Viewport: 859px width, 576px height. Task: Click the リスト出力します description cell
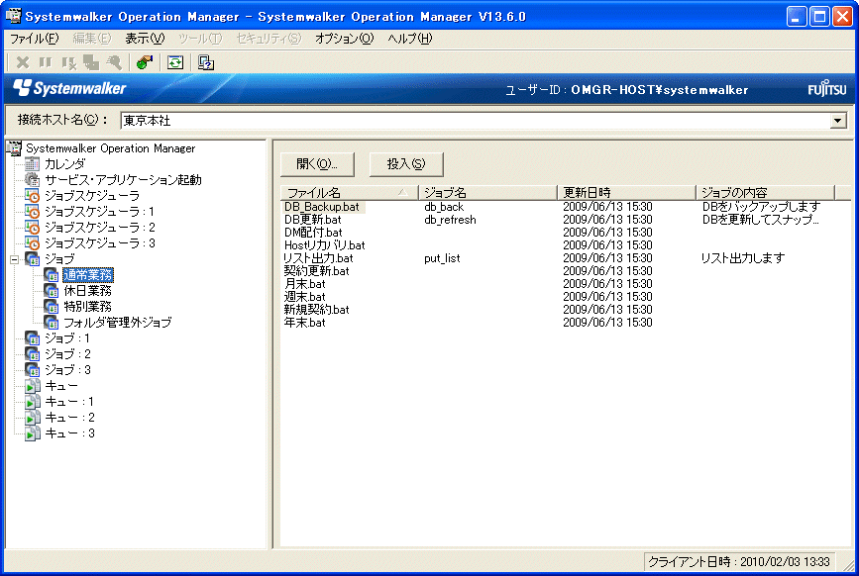pos(743,258)
